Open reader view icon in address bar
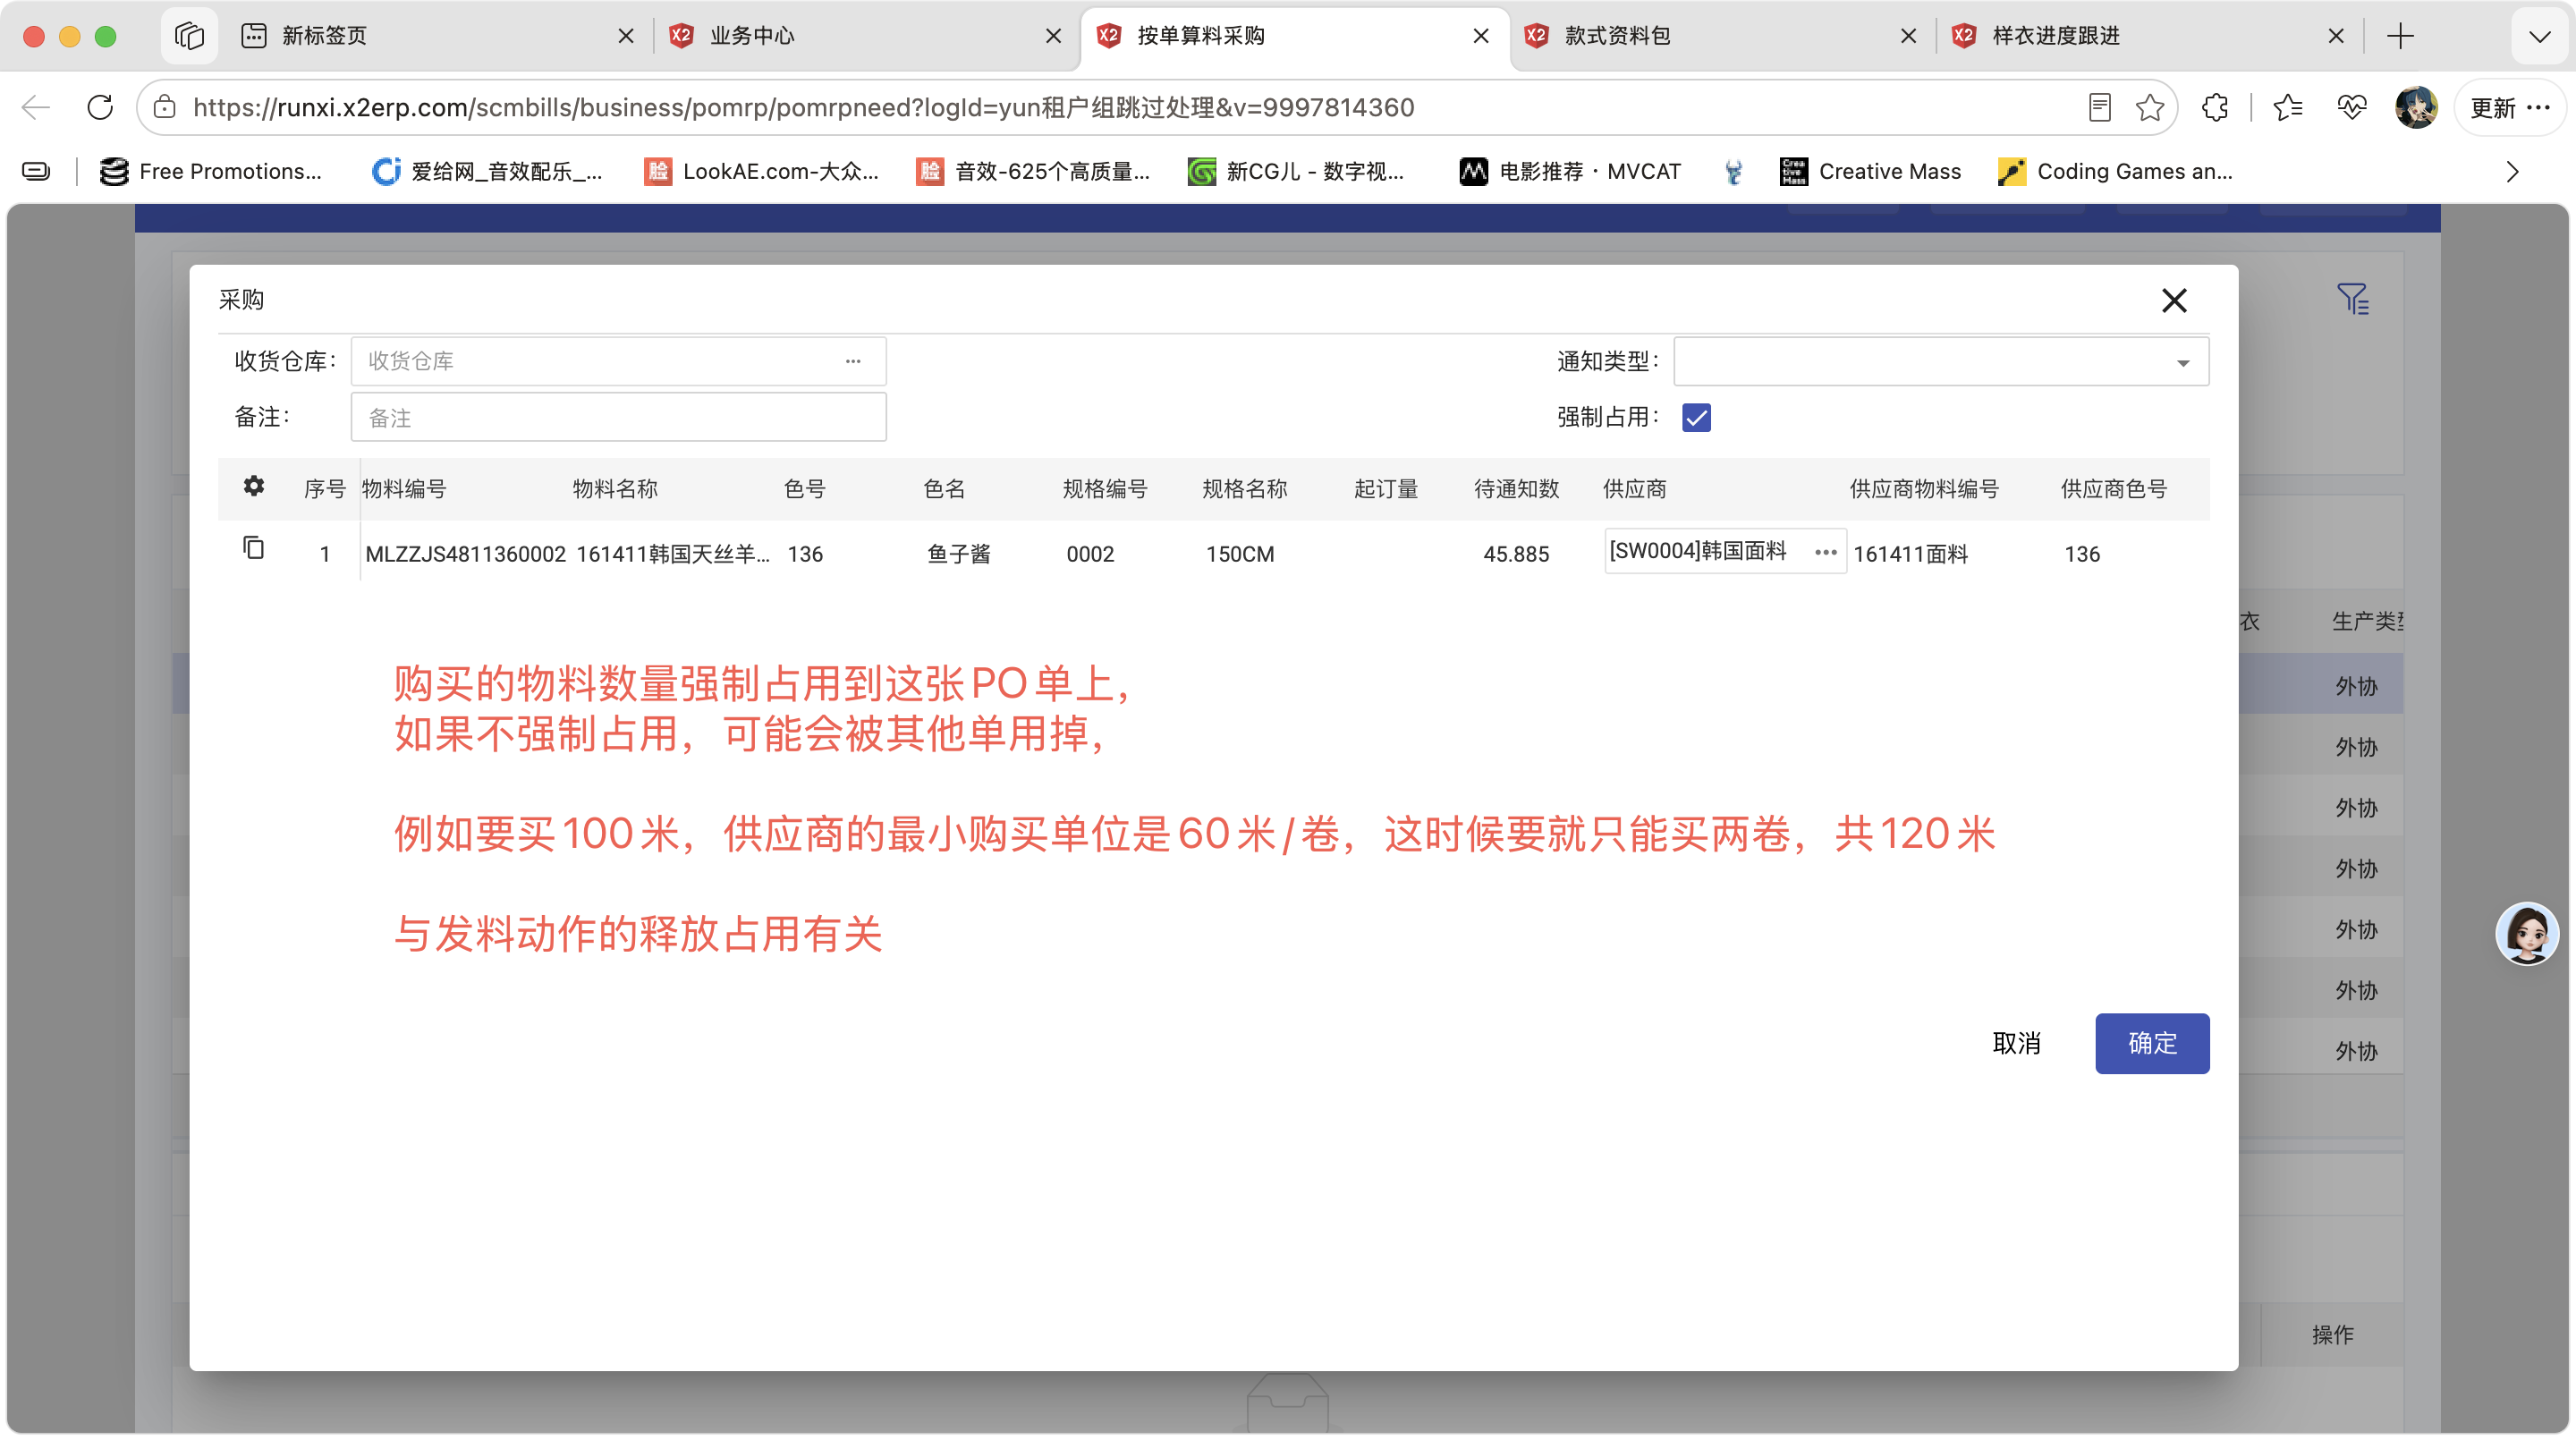 pos(2099,107)
